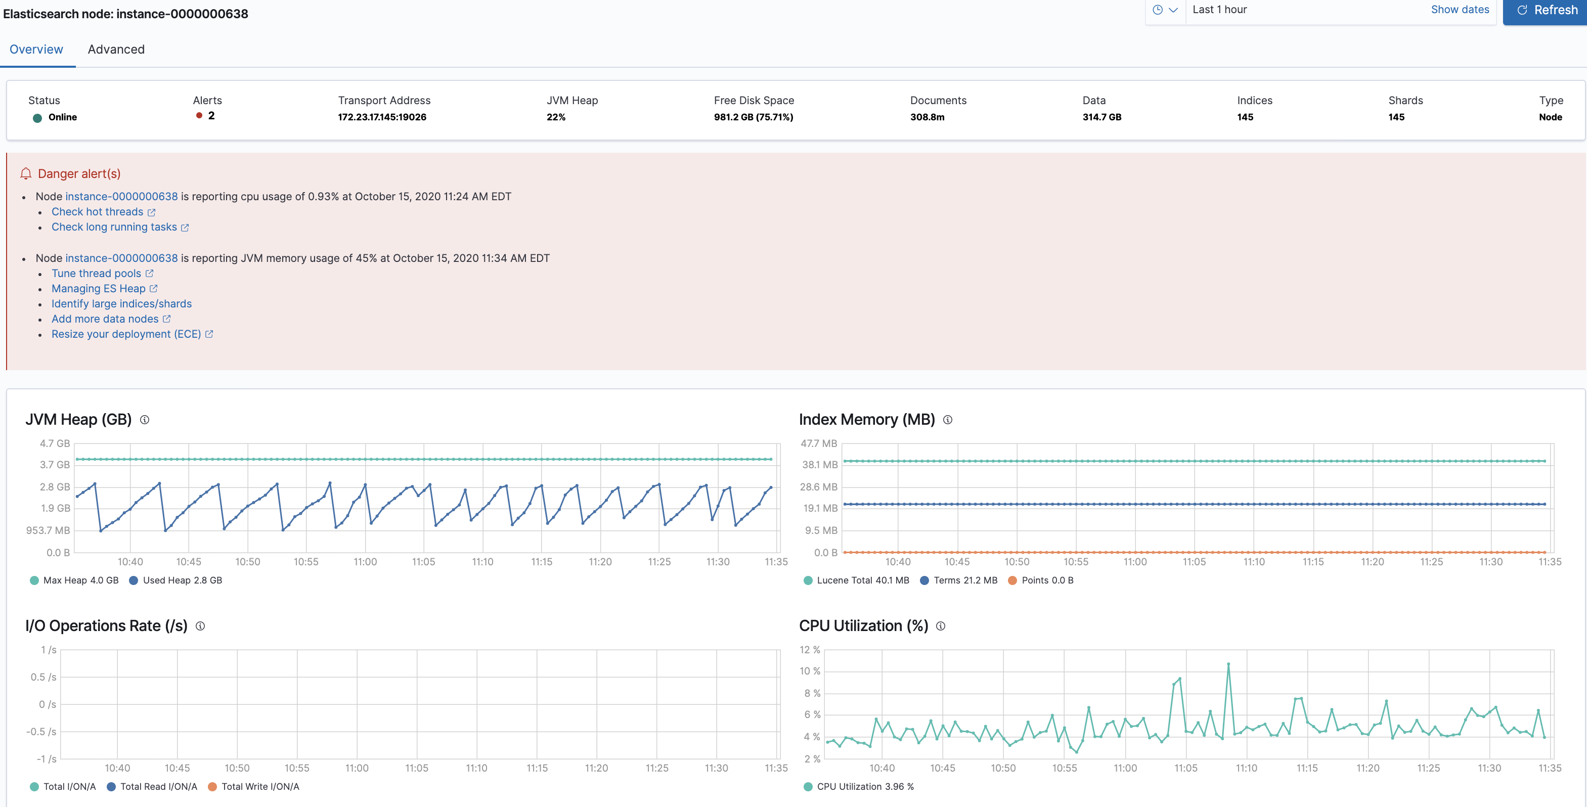Viewport: 1587px width, 807px height.
Task: Toggle the Total Read I/O legend swatch
Action: tap(111, 787)
